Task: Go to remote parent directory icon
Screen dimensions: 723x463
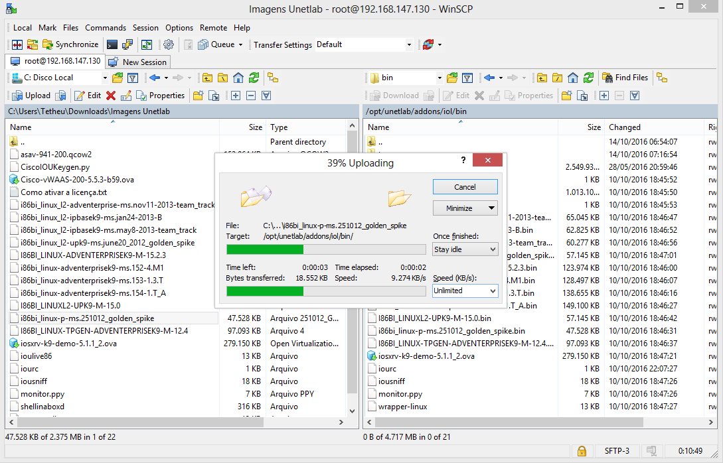Action: [x=542, y=78]
